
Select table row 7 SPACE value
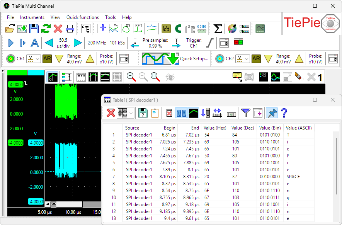(293, 177)
